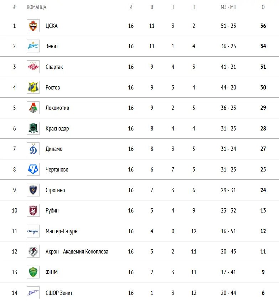Click the ЦСКА club logo
279x302 pixels.
tap(33, 26)
